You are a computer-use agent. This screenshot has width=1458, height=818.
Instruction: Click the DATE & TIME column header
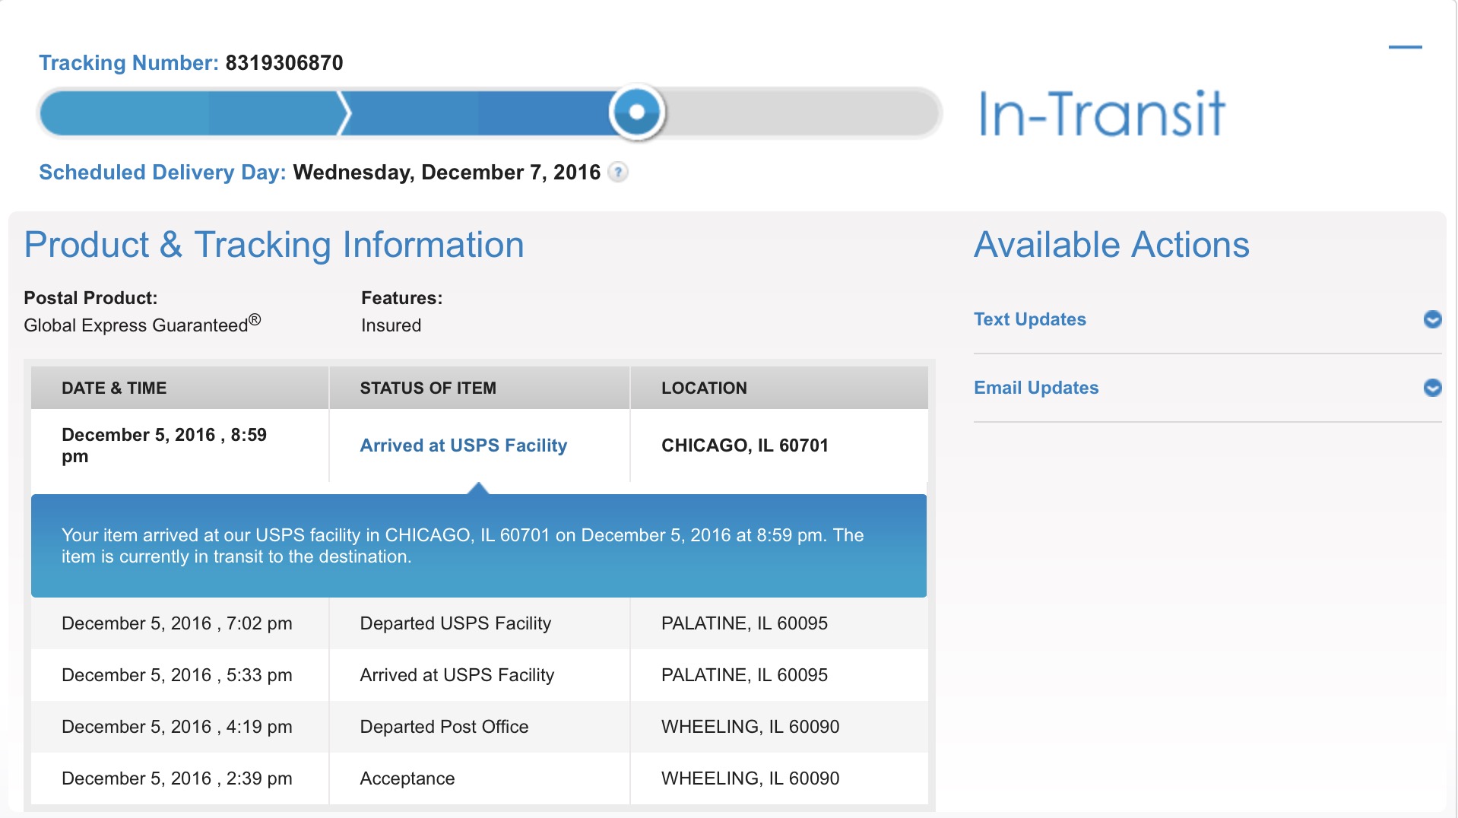click(114, 388)
